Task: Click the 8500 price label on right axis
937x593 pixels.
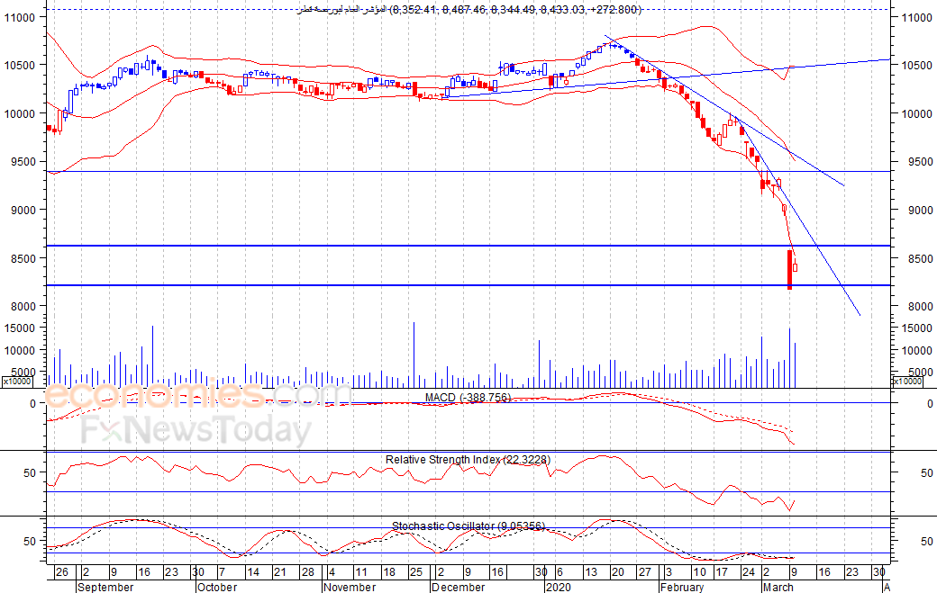Action: (x=916, y=259)
